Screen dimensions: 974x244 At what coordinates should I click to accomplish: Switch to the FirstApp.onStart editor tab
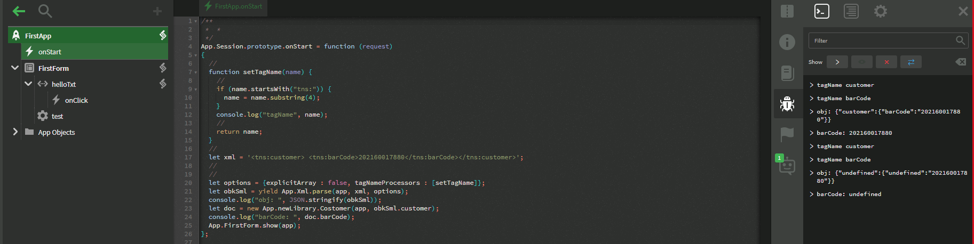coord(233,6)
